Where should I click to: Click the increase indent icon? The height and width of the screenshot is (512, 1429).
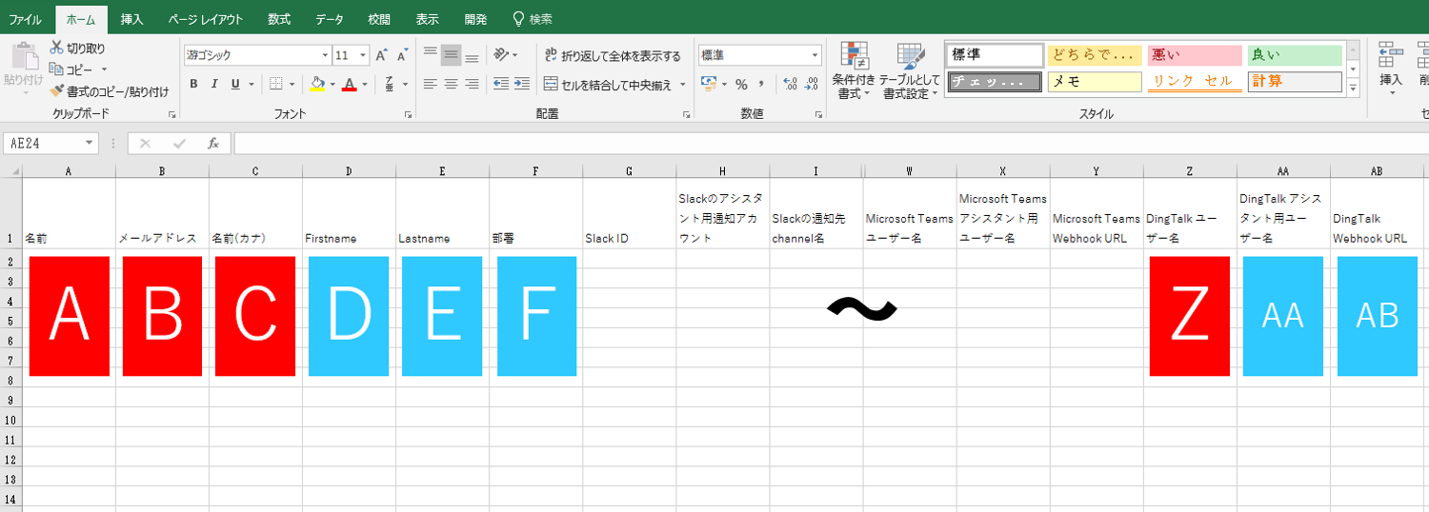point(521,84)
